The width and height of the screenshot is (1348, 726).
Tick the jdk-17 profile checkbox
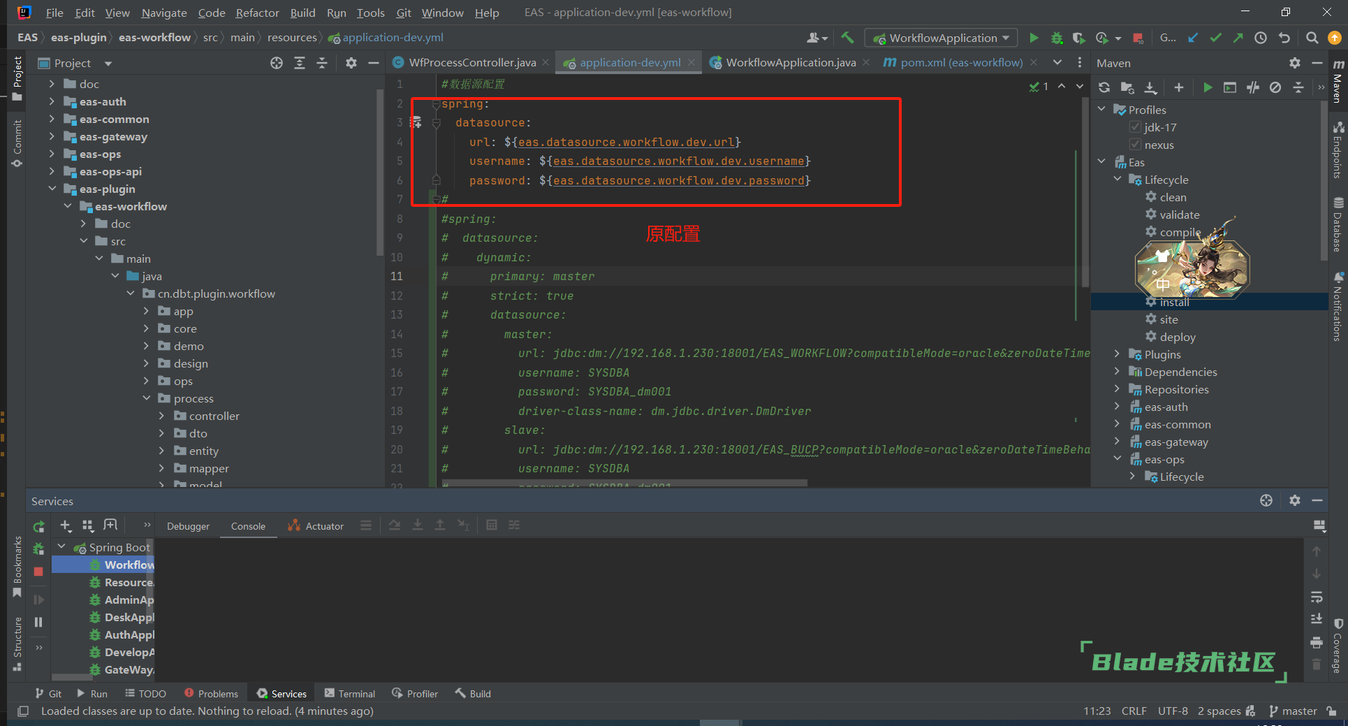[1136, 127]
